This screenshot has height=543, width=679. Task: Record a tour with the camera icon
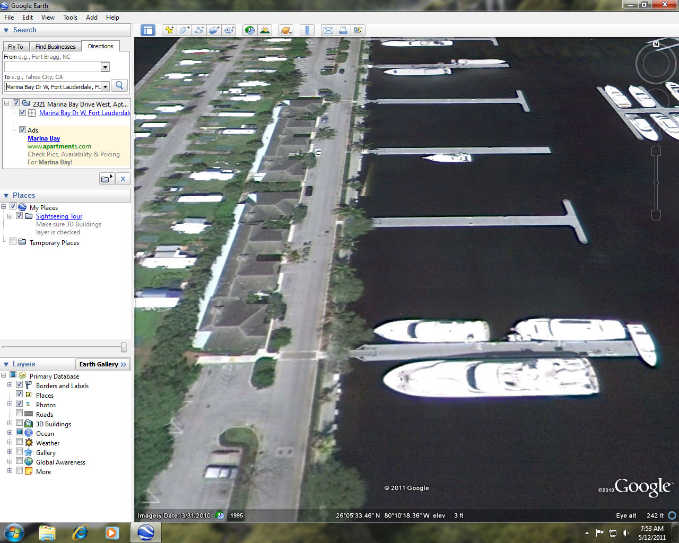pos(229,30)
